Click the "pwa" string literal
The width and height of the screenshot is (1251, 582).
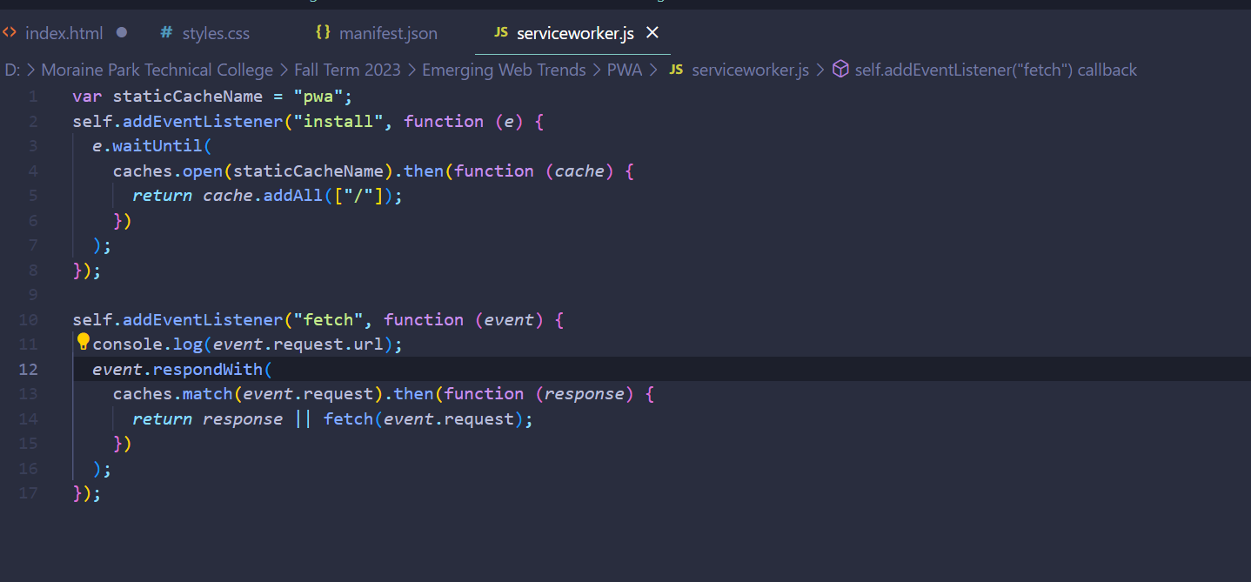click(318, 97)
